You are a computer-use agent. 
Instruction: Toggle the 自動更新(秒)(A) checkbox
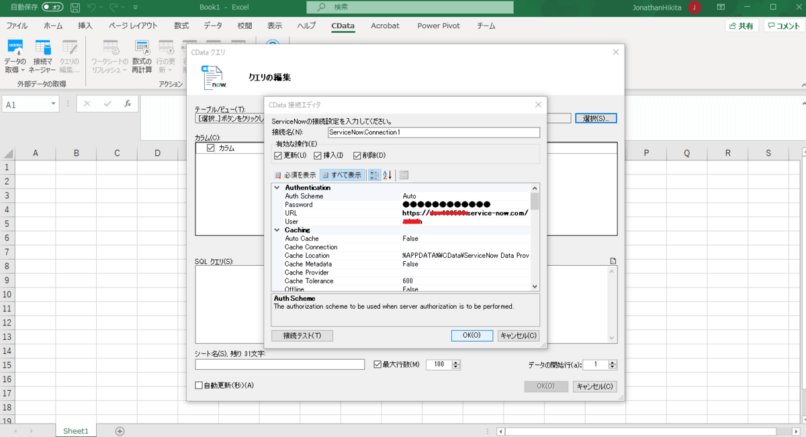198,385
